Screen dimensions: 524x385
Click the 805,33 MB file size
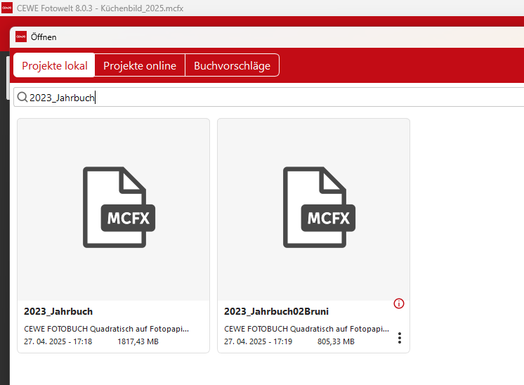coord(336,341)
